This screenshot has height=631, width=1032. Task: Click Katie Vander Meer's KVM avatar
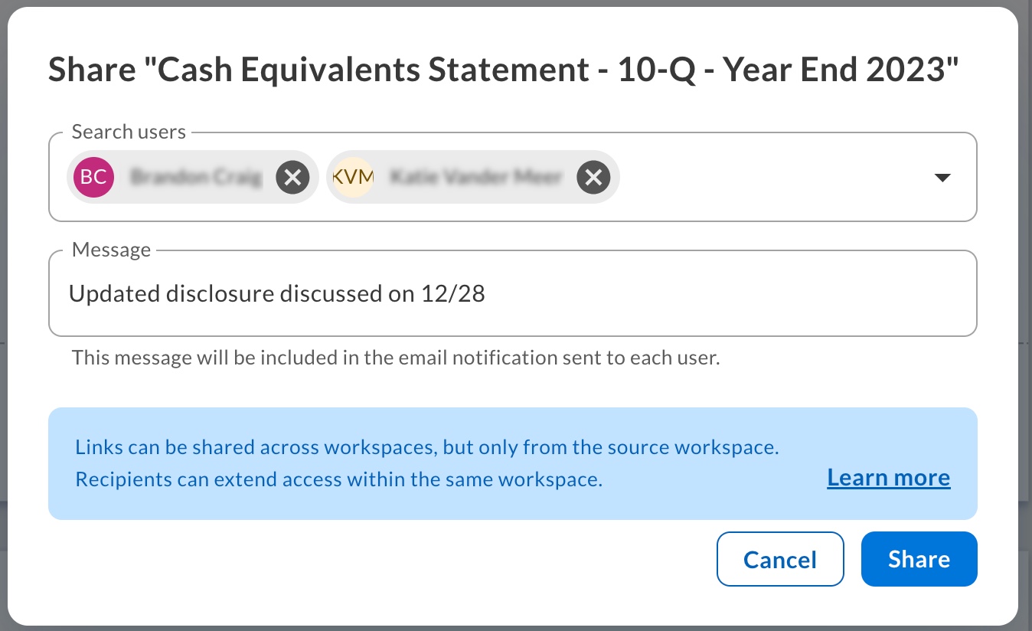click(353, 177)
